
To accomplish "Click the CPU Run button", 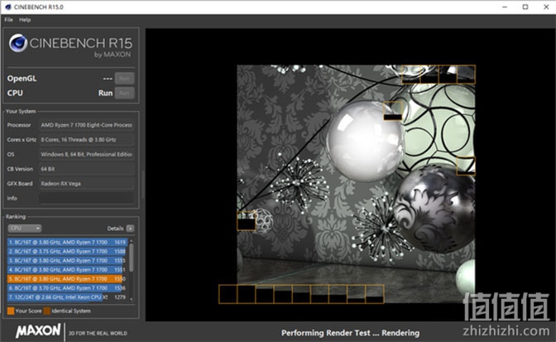I will point(124,93).
